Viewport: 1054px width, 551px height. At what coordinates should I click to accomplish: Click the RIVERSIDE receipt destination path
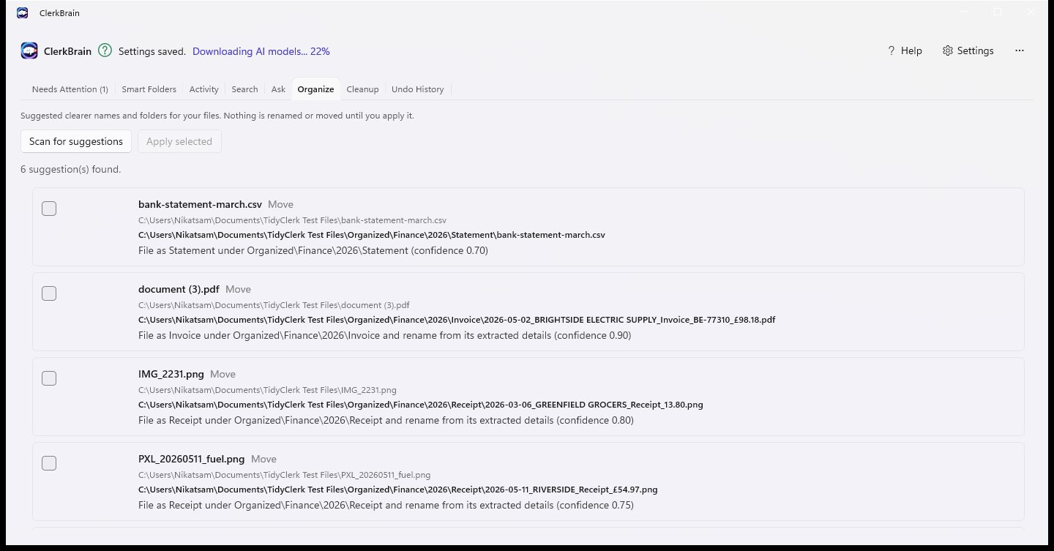pyautogui.click(x=398, y=490)
